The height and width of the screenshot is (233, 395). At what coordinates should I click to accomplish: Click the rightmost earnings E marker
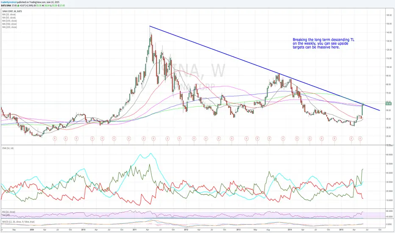point(360,138)
